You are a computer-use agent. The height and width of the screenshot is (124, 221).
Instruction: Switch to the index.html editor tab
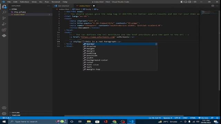[x=85, y=6]
